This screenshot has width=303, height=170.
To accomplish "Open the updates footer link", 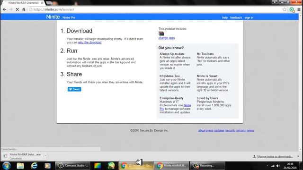I will [x=219, y=130].
